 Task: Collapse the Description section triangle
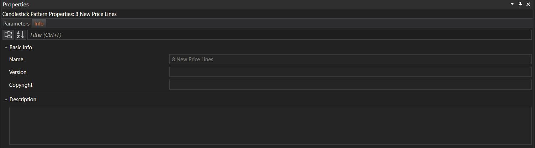pyautogui.click(x=6, y=100)
